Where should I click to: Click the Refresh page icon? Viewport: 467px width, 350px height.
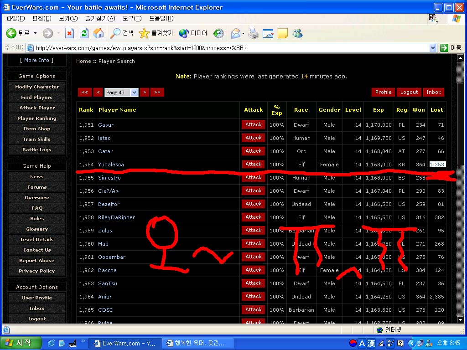(84, 33)
